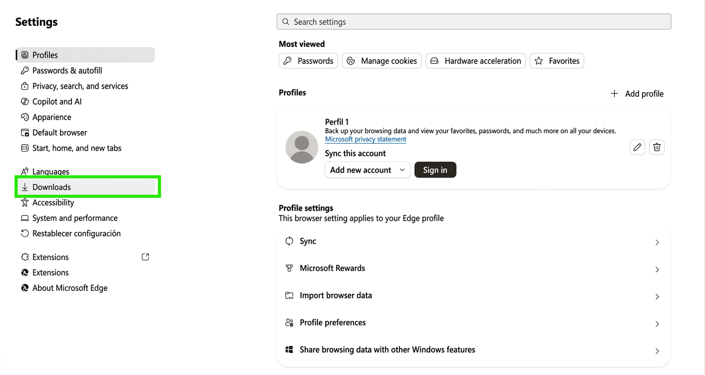705x375 pixels.
Task: Click the Perfil 1 avatar picture
Action: (302, 147)
